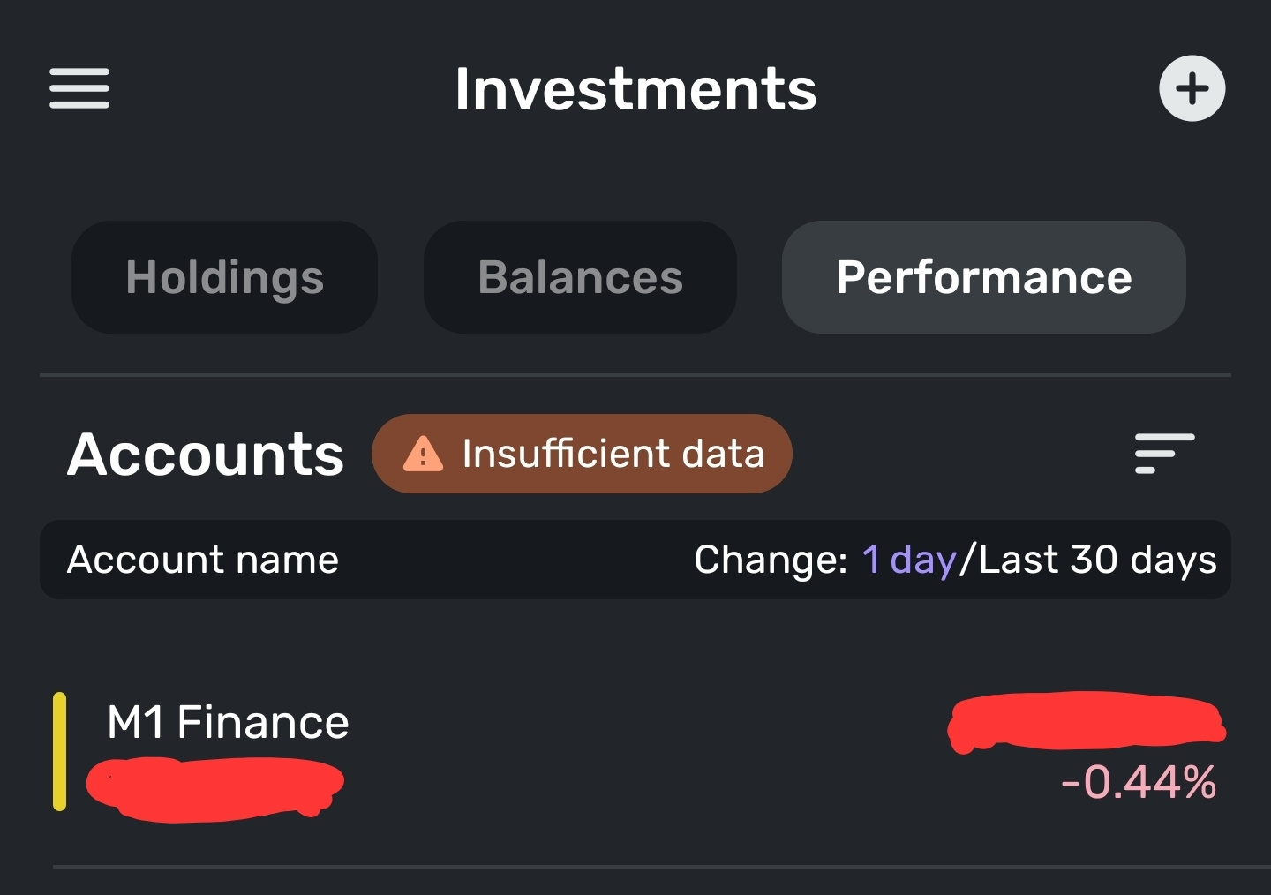Click the divider line below M1 Finance
Image resolution: width=1271 pixels, height=895 pixels.
coord(653,867)
